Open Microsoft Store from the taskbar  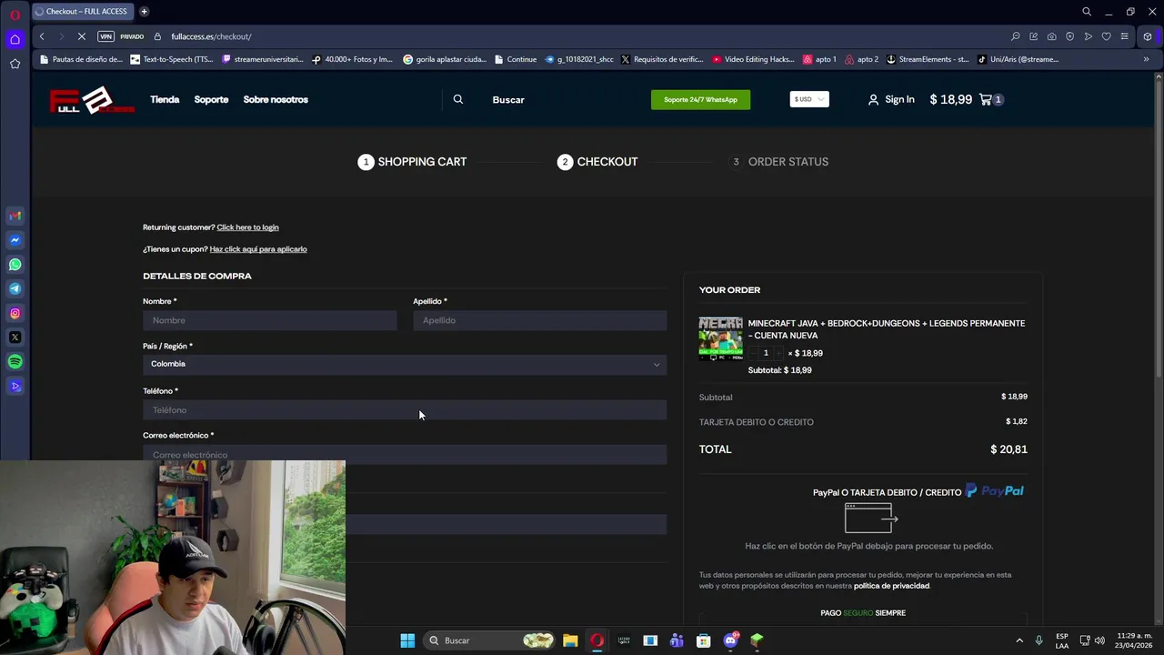point(703,640)
